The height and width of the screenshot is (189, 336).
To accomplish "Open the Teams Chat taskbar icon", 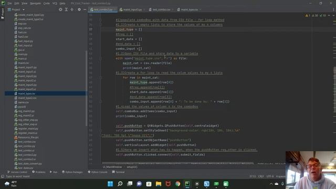I will [139, 184].
